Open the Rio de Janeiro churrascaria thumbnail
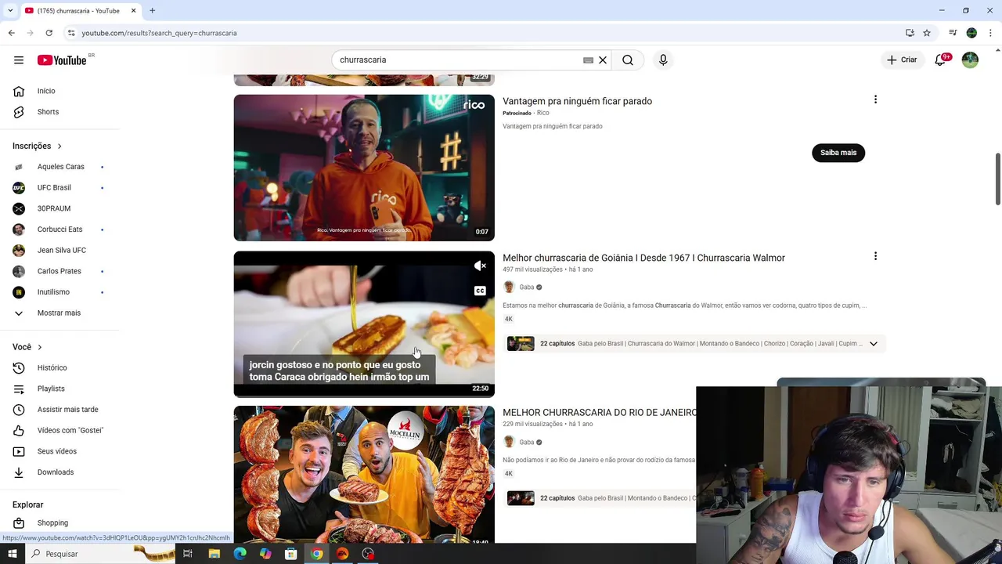Viewport: 1002px width, 564px height. [364, 474]
